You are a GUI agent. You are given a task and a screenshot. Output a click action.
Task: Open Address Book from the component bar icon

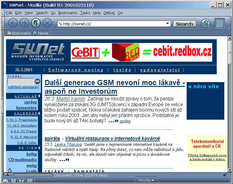[30, 181]
